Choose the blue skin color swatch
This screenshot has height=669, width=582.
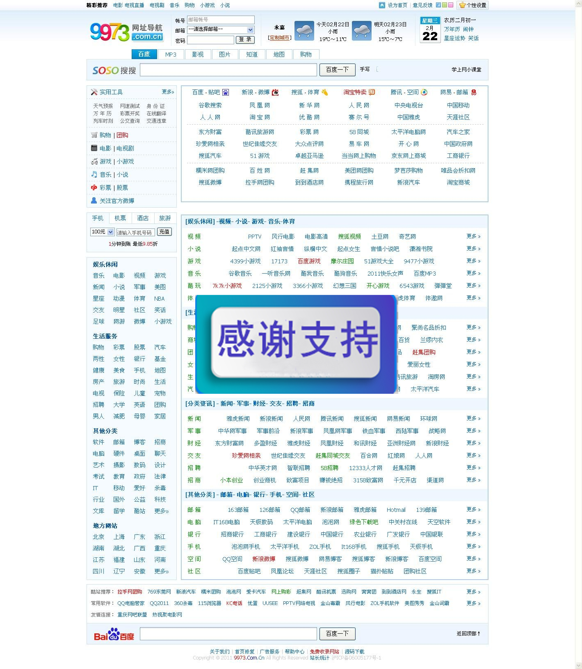438,5
